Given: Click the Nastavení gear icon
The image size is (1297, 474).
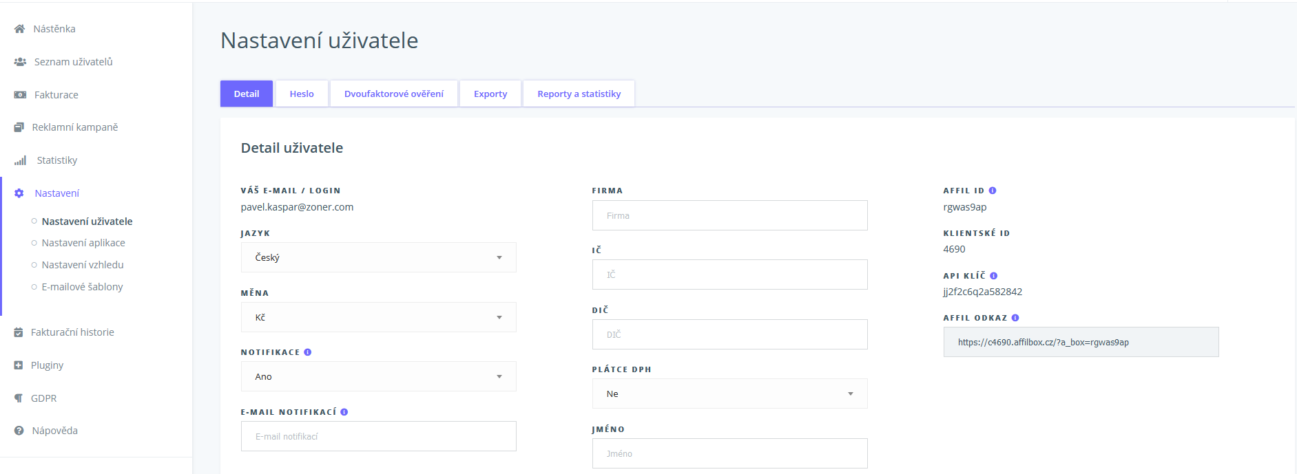Looking at the screenshot, I should (19, 193).
